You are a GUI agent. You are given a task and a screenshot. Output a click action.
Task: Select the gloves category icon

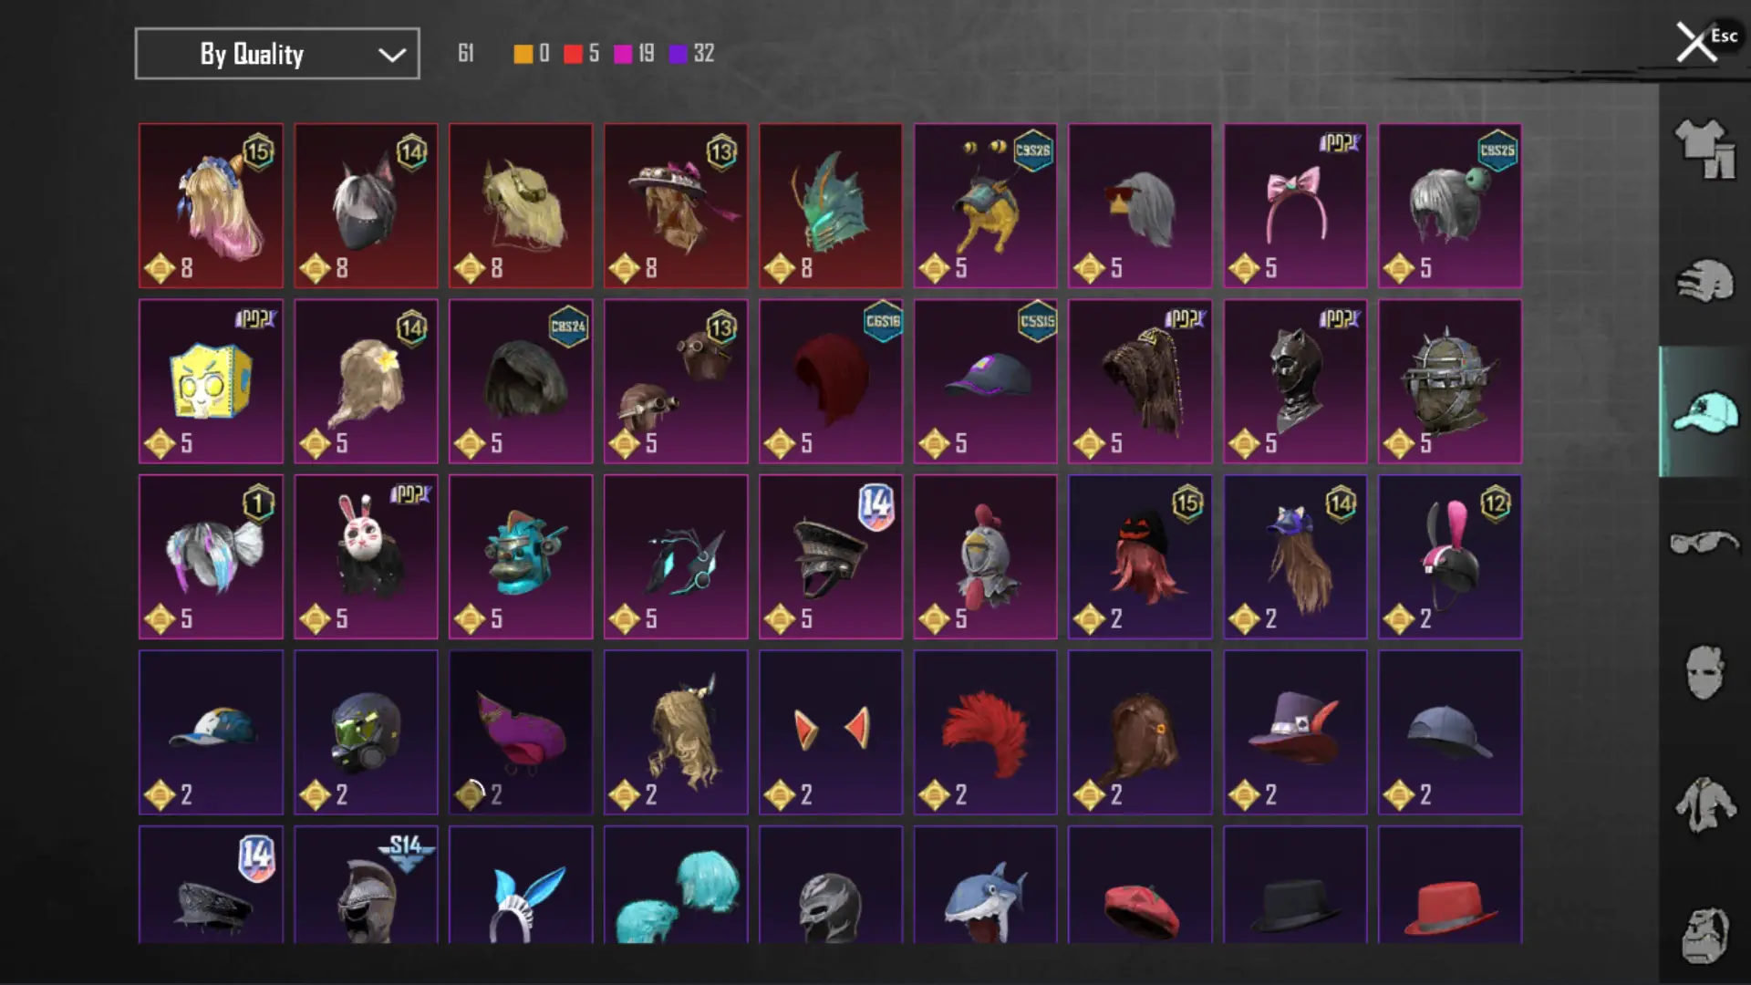pos(1704,281)
